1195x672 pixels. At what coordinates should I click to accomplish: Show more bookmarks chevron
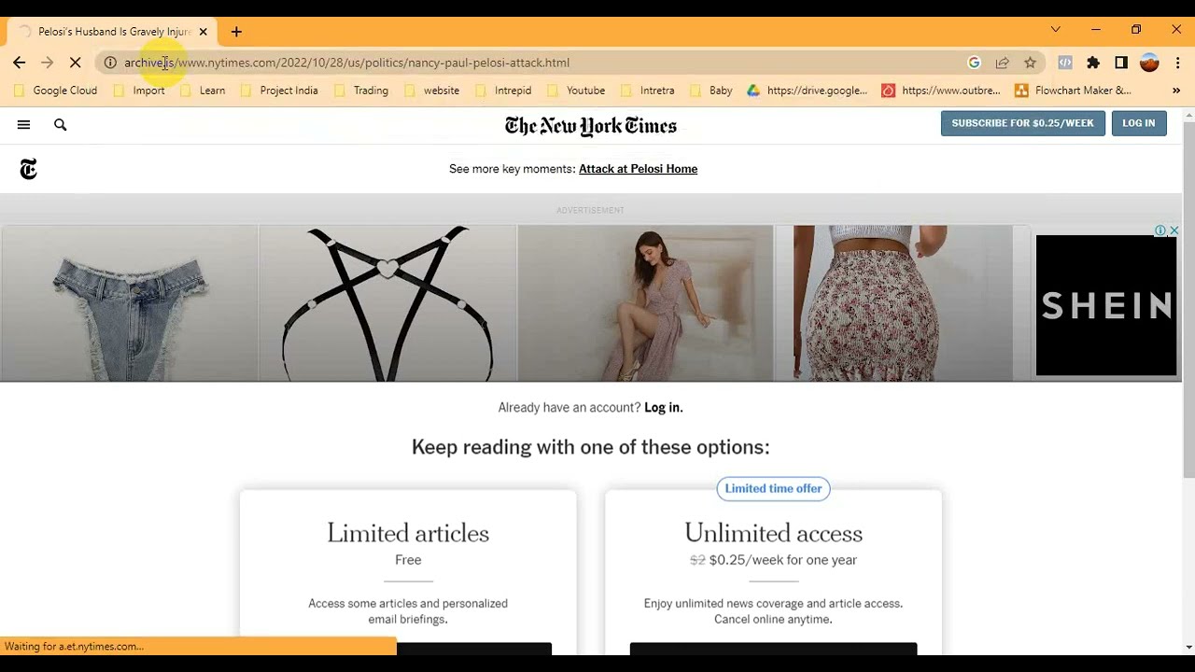[1176, 91]
